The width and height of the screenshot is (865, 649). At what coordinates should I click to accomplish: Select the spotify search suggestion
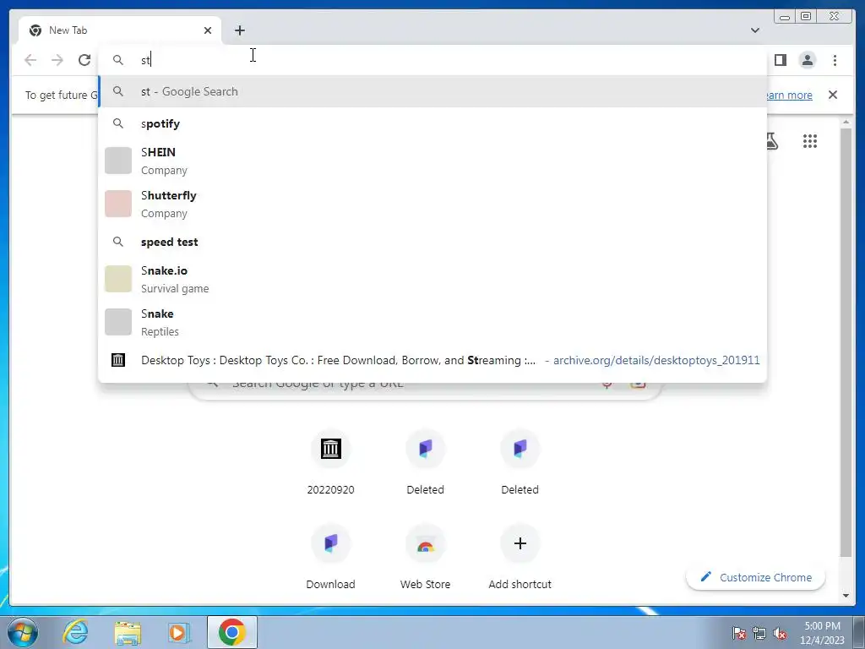432,123
